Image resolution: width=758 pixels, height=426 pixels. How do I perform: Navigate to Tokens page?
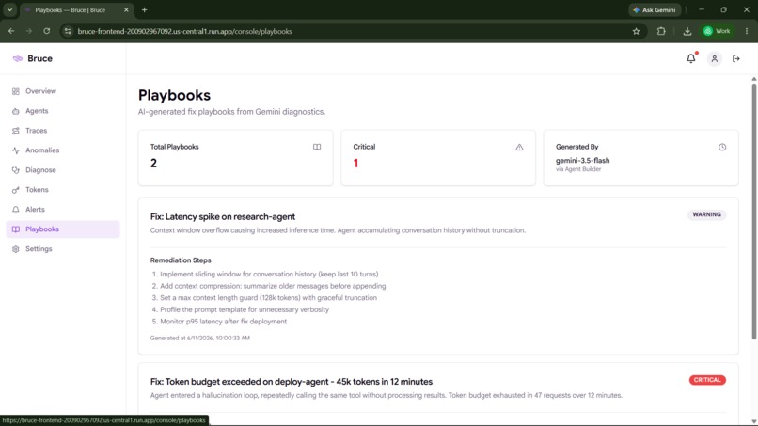pyautogui.click(x=63, y=190)
